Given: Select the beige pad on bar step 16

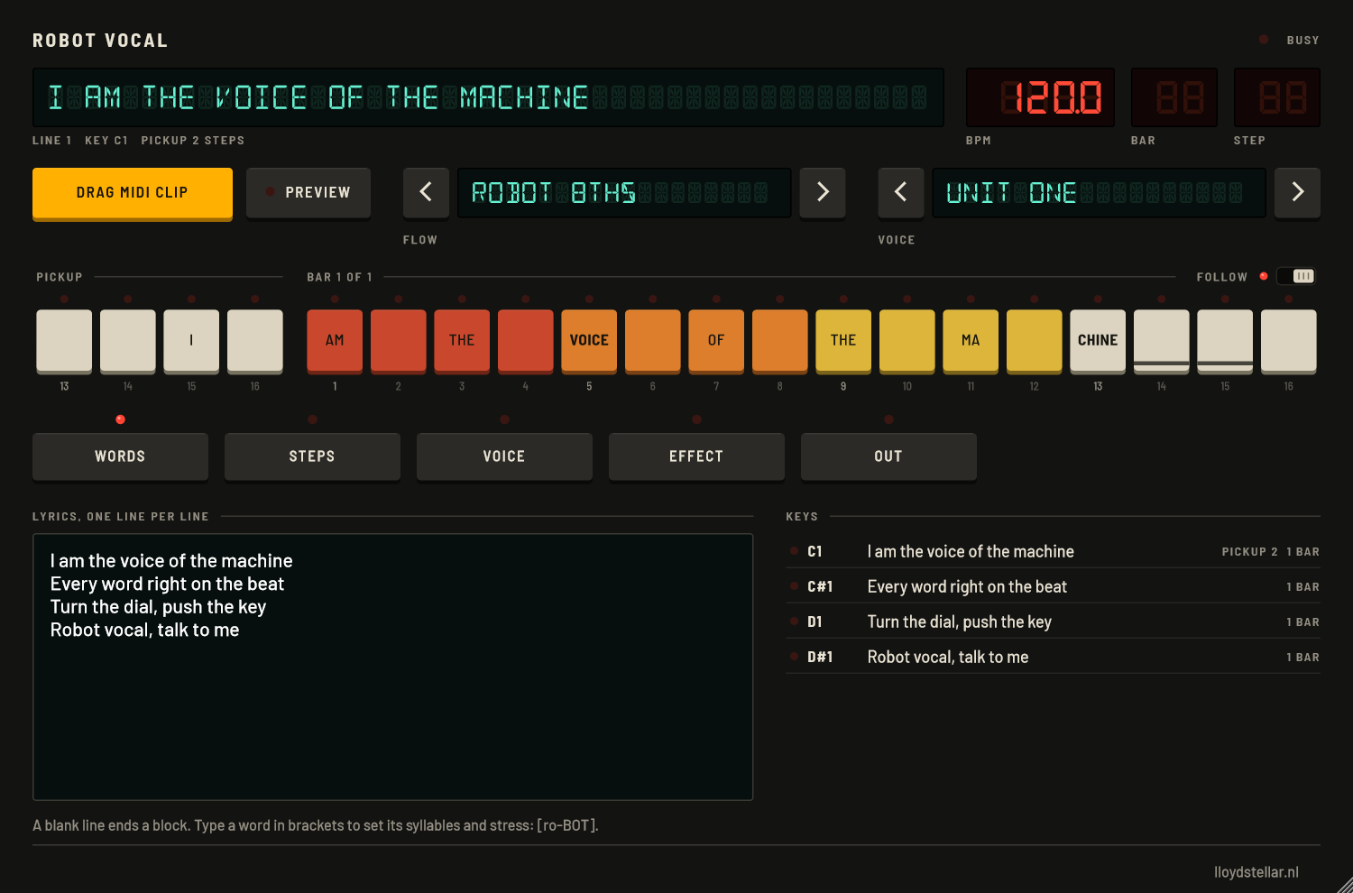Looking at the screenshot, I should (x=1289, y=341).
